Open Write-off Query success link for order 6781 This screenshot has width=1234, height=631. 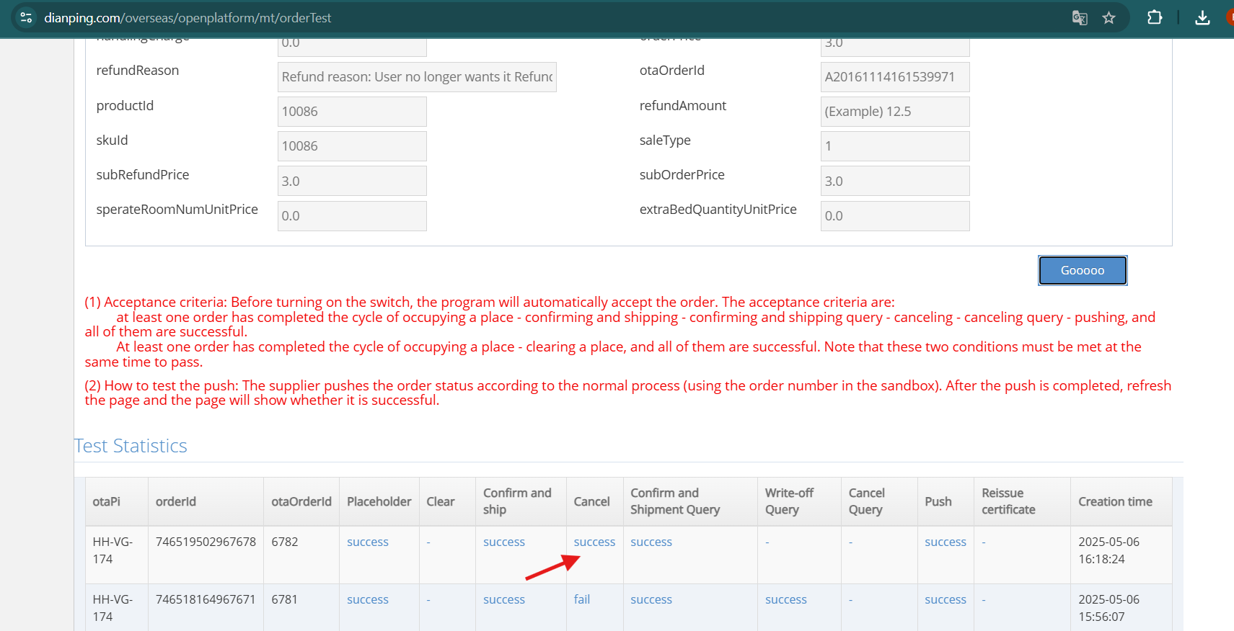tap(785, 599)
